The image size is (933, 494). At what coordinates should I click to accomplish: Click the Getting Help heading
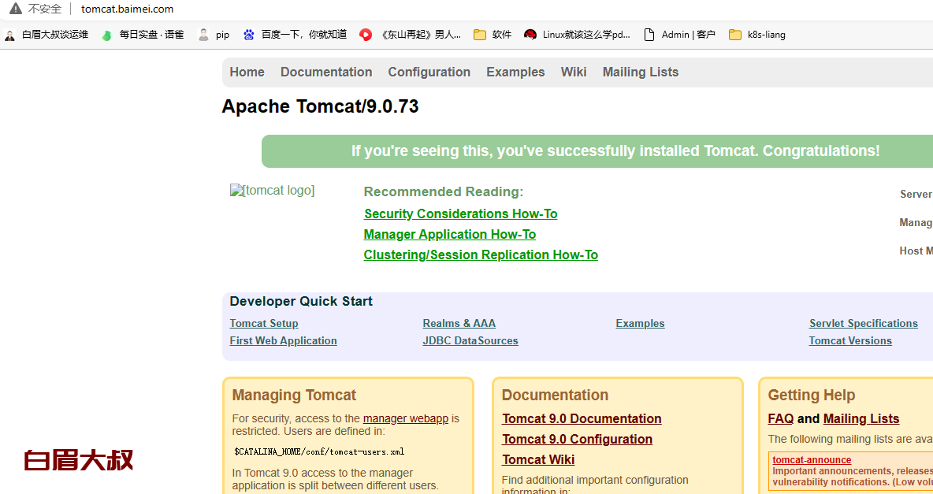(811, 396)
